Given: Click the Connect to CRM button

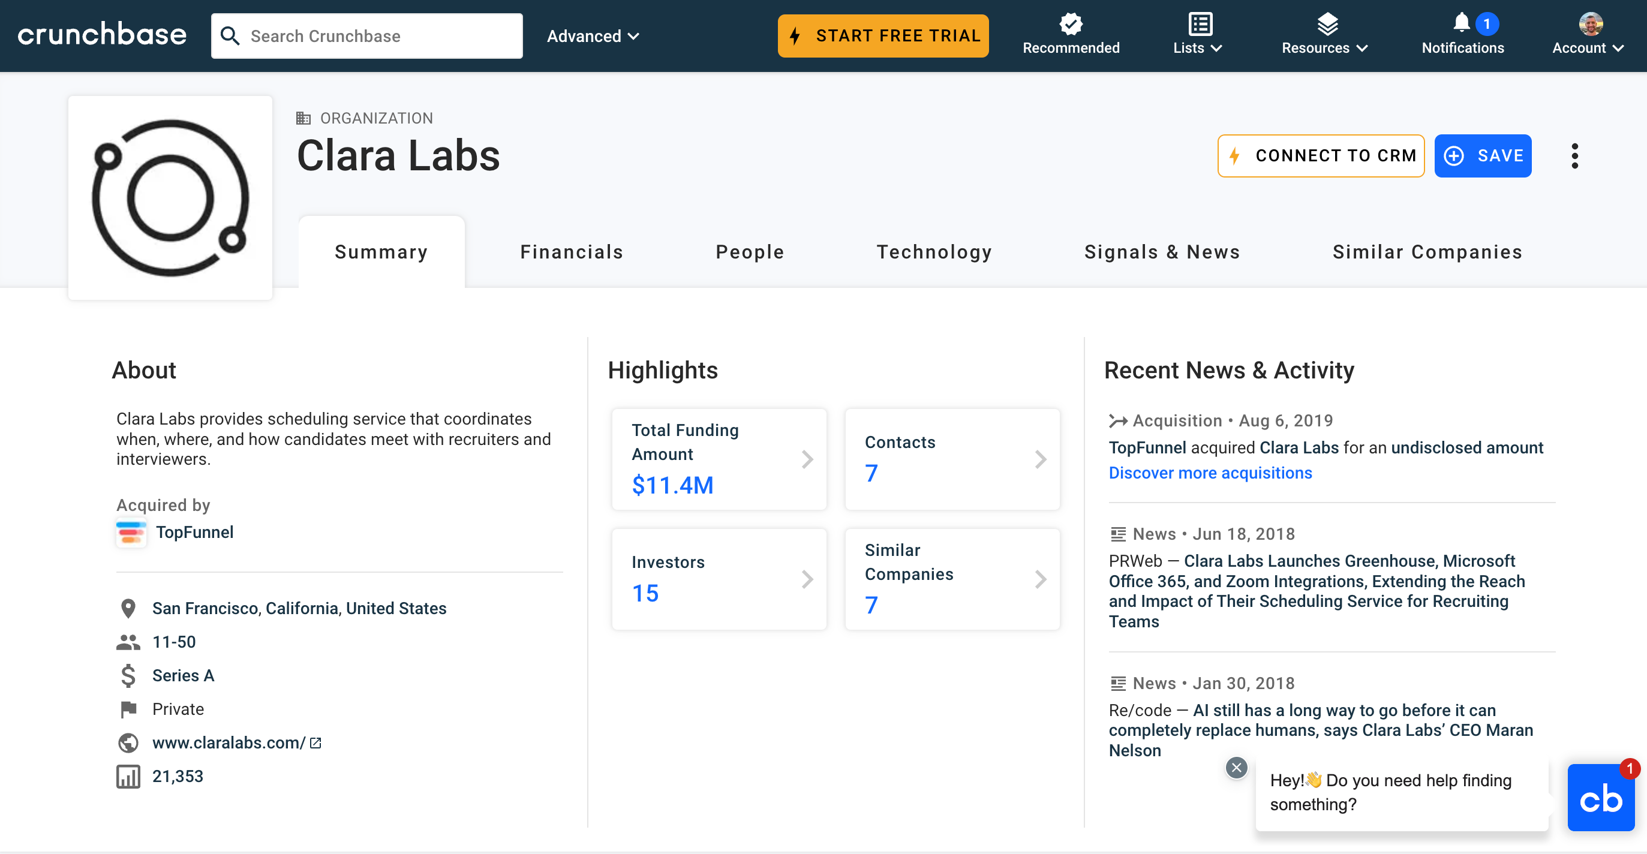Looking at the screenshot, I should (x=1320, y=156).
